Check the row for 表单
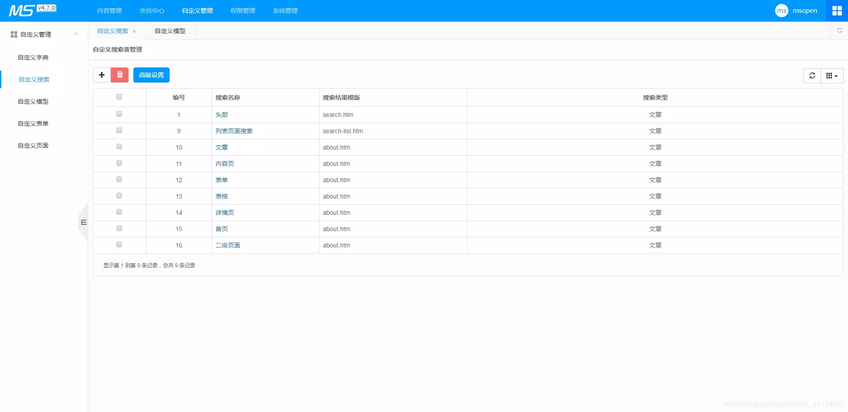Viewport: 848px width, 412px height. [119, 179]
